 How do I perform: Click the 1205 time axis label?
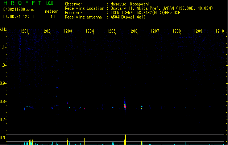[111, 31]
